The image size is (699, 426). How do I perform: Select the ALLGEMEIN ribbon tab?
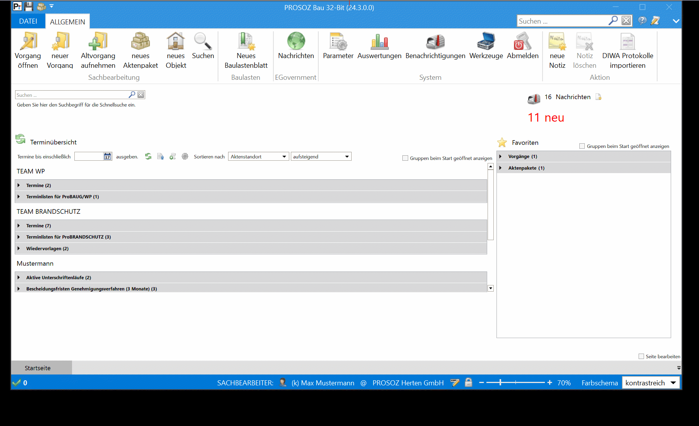pyautogui.click(x=68, y=22)
